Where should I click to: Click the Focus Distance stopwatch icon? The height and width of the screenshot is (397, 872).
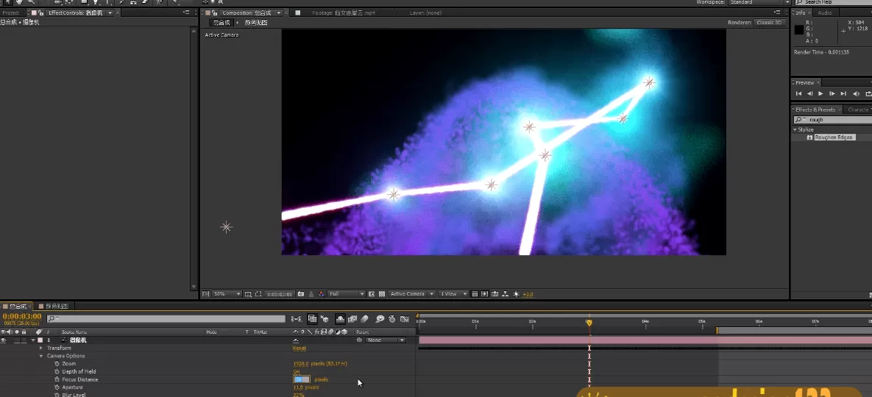[56, 379]
